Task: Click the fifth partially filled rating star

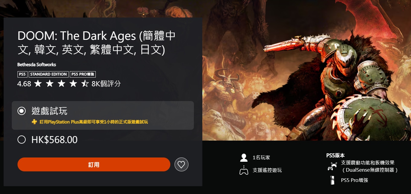Action: pyautogui.click(x=85, y=84)
